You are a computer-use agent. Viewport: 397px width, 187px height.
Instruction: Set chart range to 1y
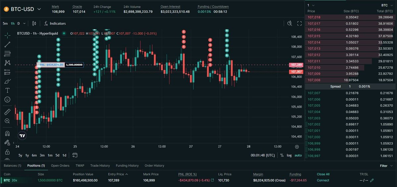point(27,155)
